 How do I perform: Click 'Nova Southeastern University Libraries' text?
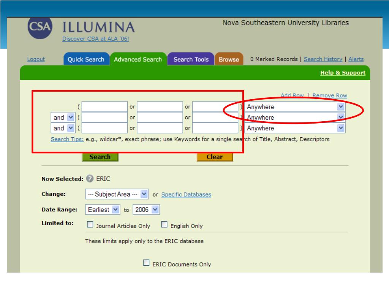click(x=286, y=22)
